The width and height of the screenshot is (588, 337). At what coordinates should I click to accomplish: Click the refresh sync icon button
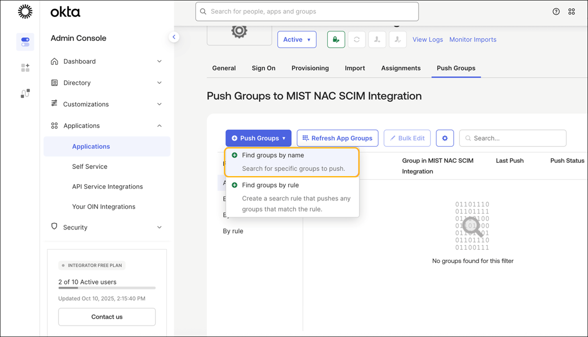click(357, 40)
